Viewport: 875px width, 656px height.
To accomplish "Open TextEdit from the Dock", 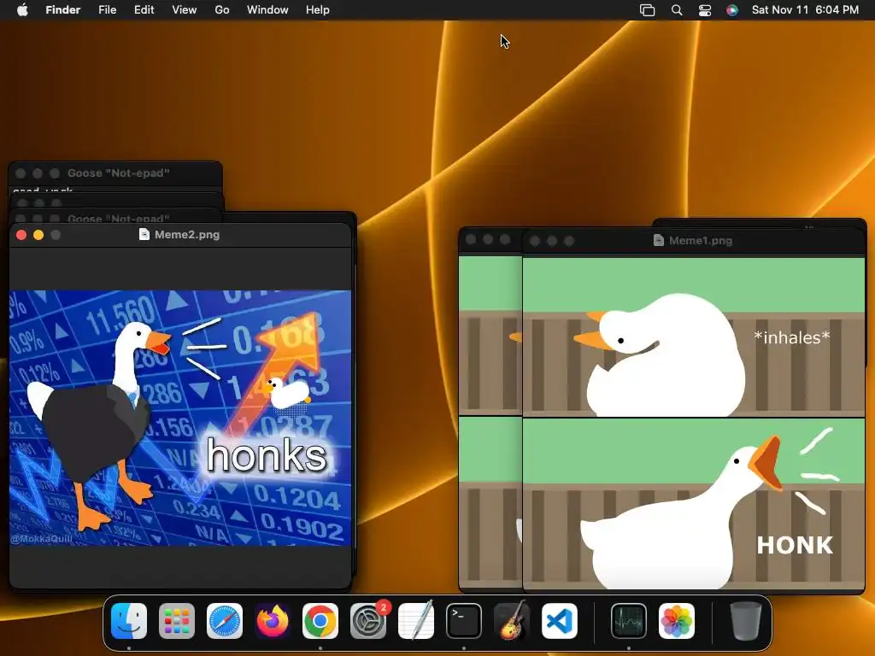I will (x=416, y=621).
